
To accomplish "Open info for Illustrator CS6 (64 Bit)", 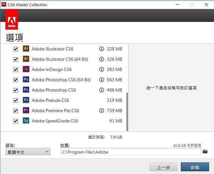I will coord(101,59).
